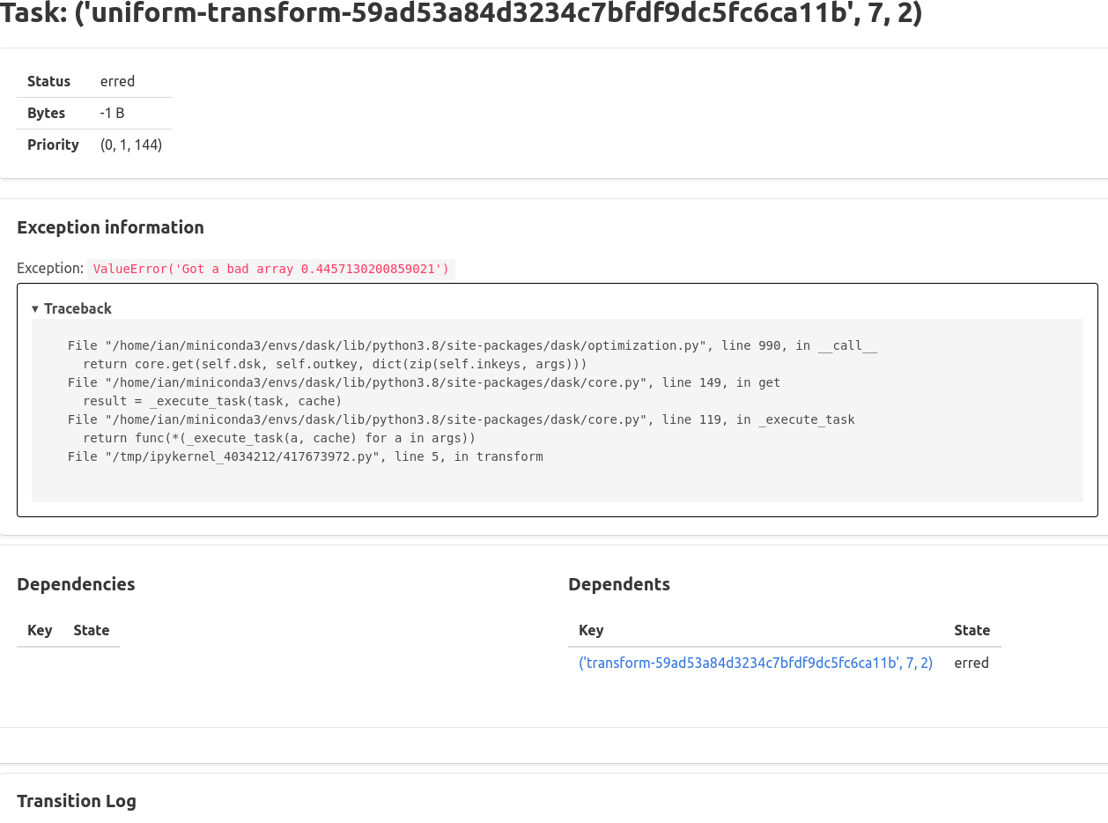The width and height of the screenshot is (1108, 823).
Task: Select the ValueError exception message text
Action: tap(271, 269)
